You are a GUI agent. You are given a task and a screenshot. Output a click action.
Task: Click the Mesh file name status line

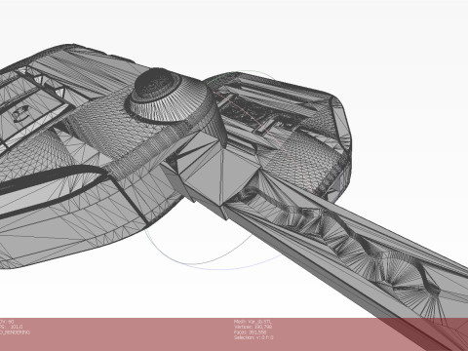253,322
